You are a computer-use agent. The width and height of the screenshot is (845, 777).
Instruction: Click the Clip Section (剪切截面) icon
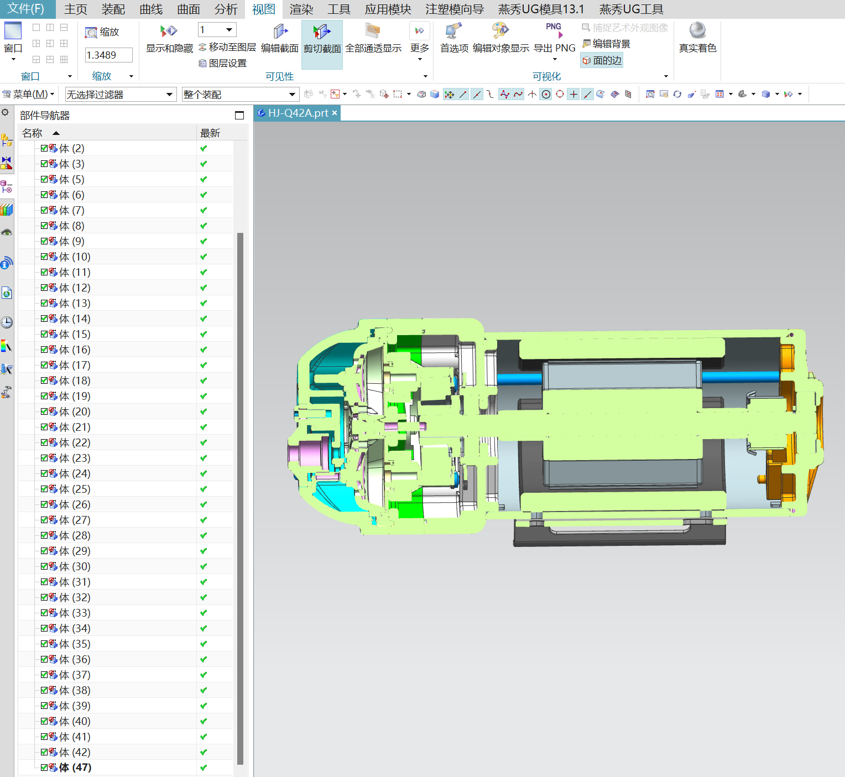click(322, 32)
